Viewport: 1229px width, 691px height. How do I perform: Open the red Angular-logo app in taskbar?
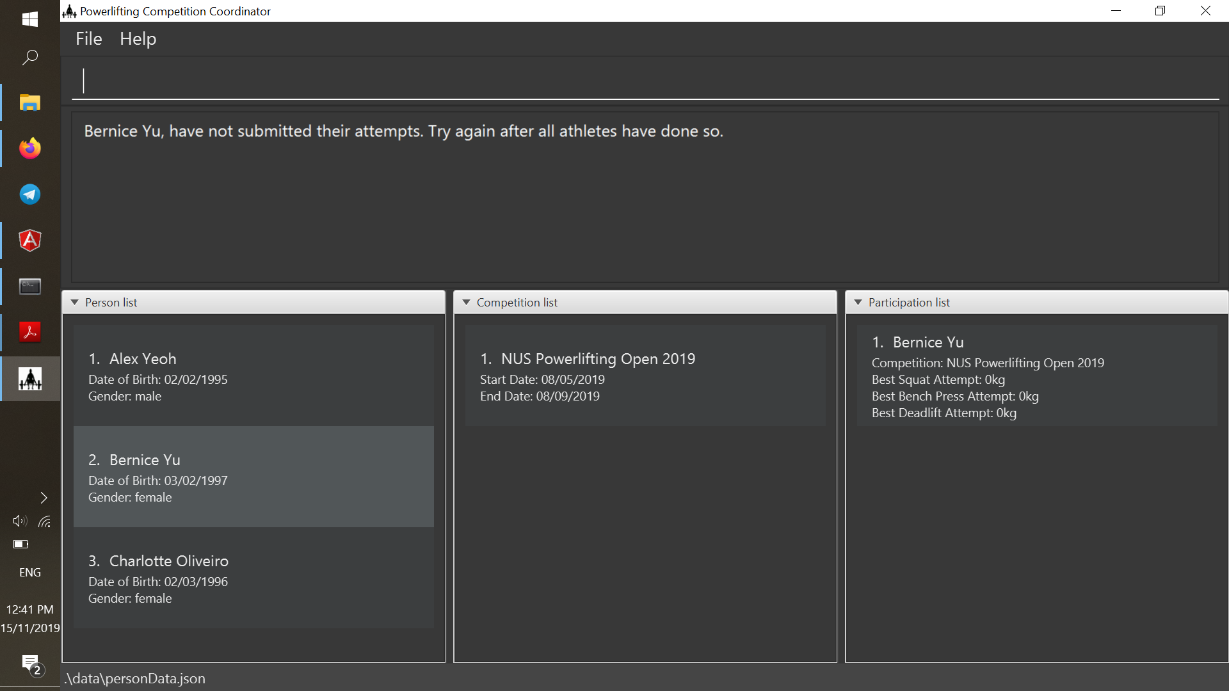[29, 241]
